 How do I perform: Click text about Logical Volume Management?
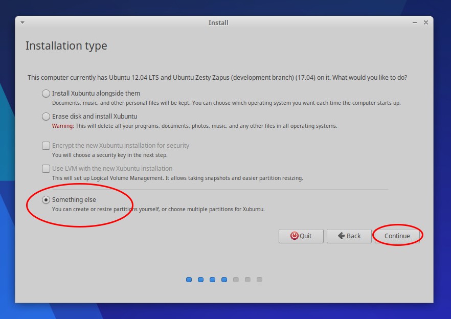[177, 178]
